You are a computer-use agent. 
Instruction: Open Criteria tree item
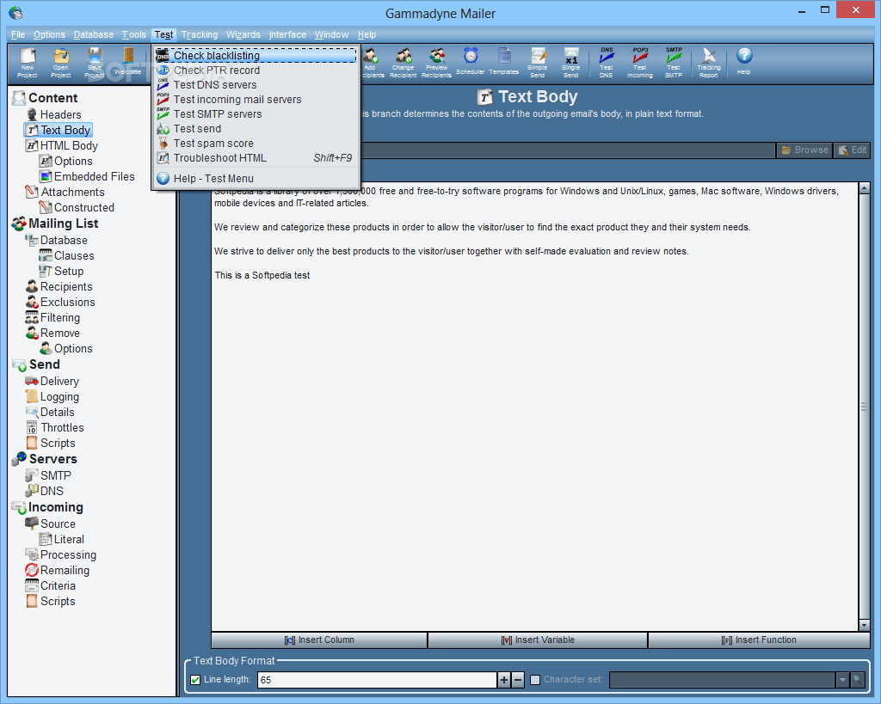(58, 585)
